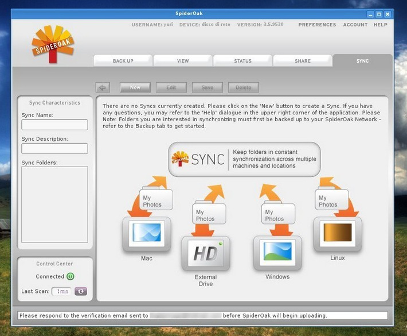
Task: Open the HELP menu
Action: (x=381, y=25)
